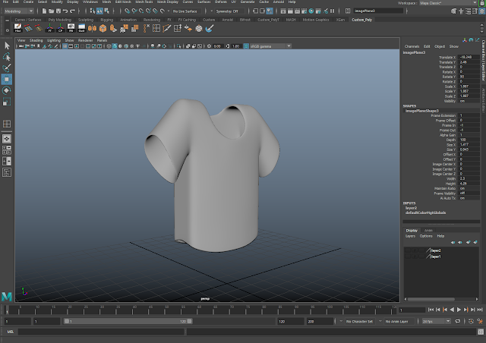Open the Modeling menu set dropdown

pyautogui.click(x=18, y=11)
